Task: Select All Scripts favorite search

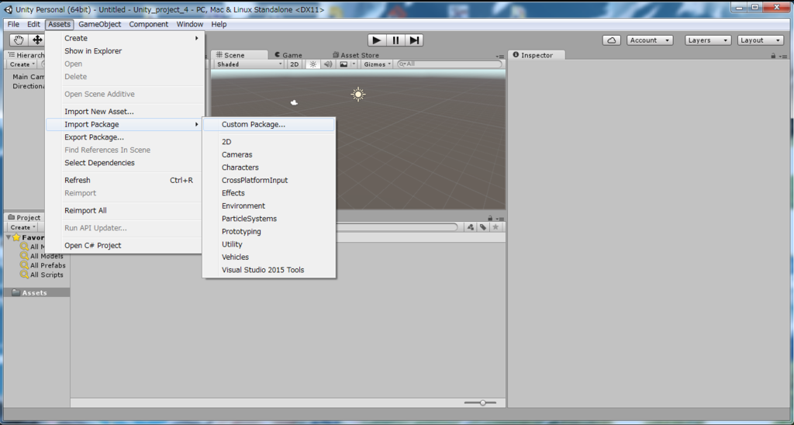Action: pyautogui.click(x=42, y=275)
